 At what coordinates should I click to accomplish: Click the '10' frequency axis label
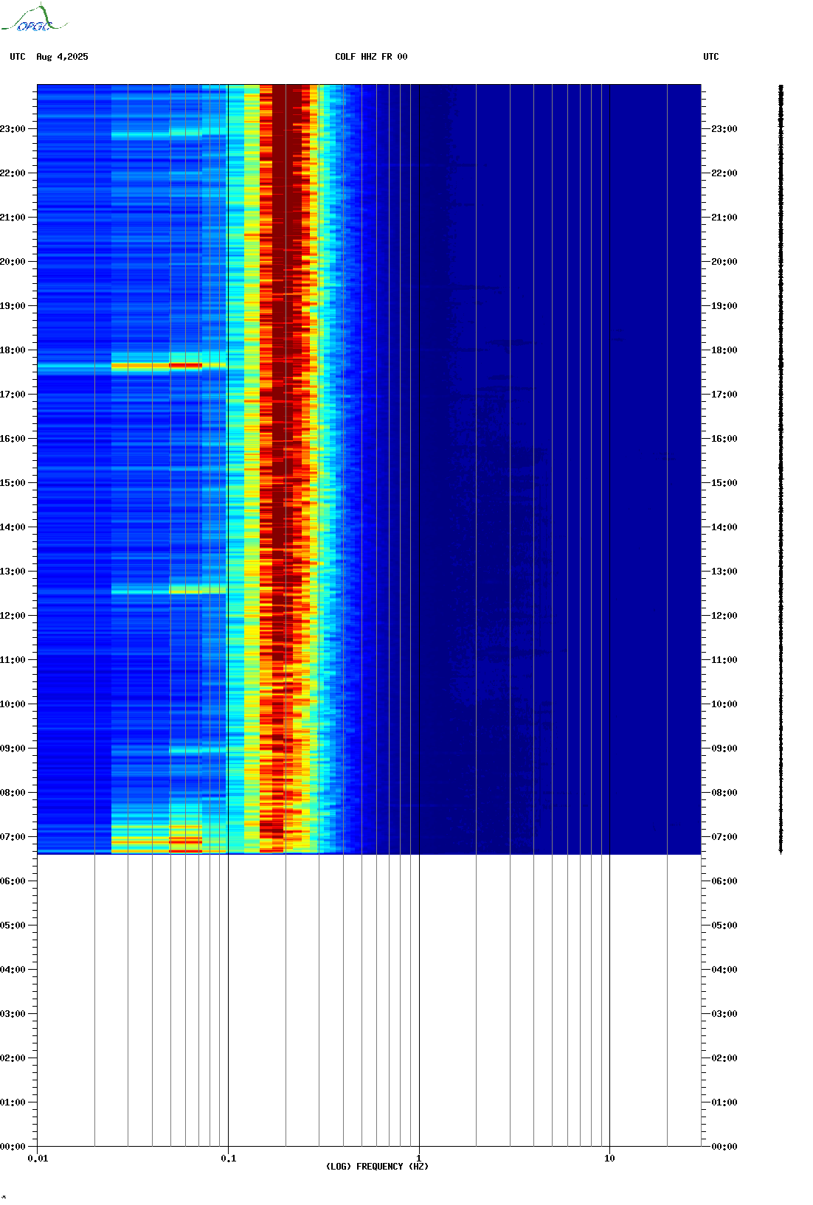pos(609,1159)
